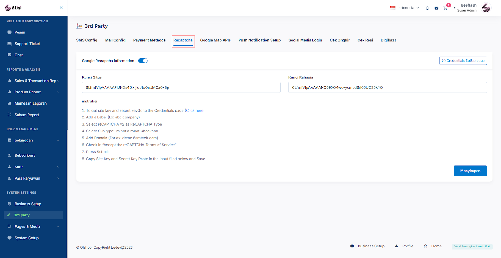Click the System Setup icon
The image size is (501, 258).
9,238
